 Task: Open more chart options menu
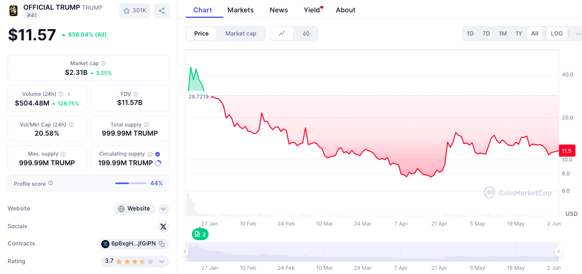point(578,34)
